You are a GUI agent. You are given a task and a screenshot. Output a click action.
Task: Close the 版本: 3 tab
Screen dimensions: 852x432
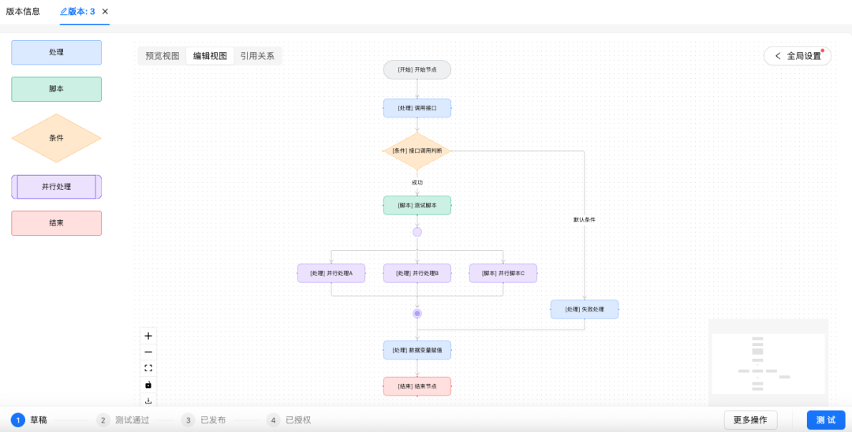pyautogui.click(x=106, y=11)
